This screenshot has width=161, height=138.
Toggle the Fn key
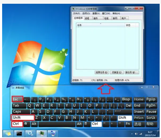[x=128, y=124]
